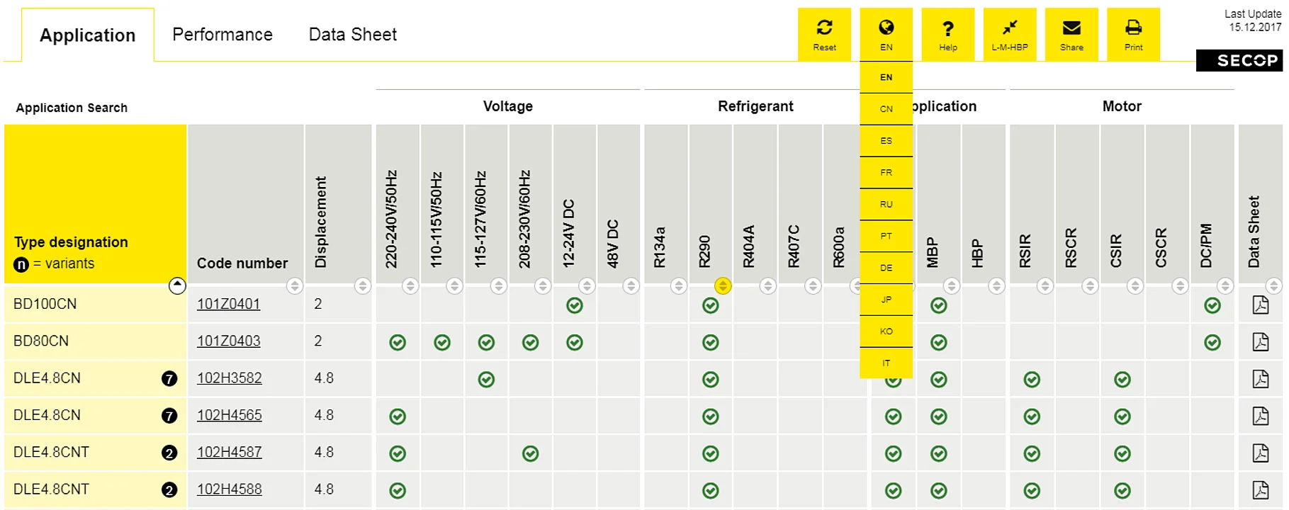
Task: Switch to the Data Sheet tab
Action: 352,35
